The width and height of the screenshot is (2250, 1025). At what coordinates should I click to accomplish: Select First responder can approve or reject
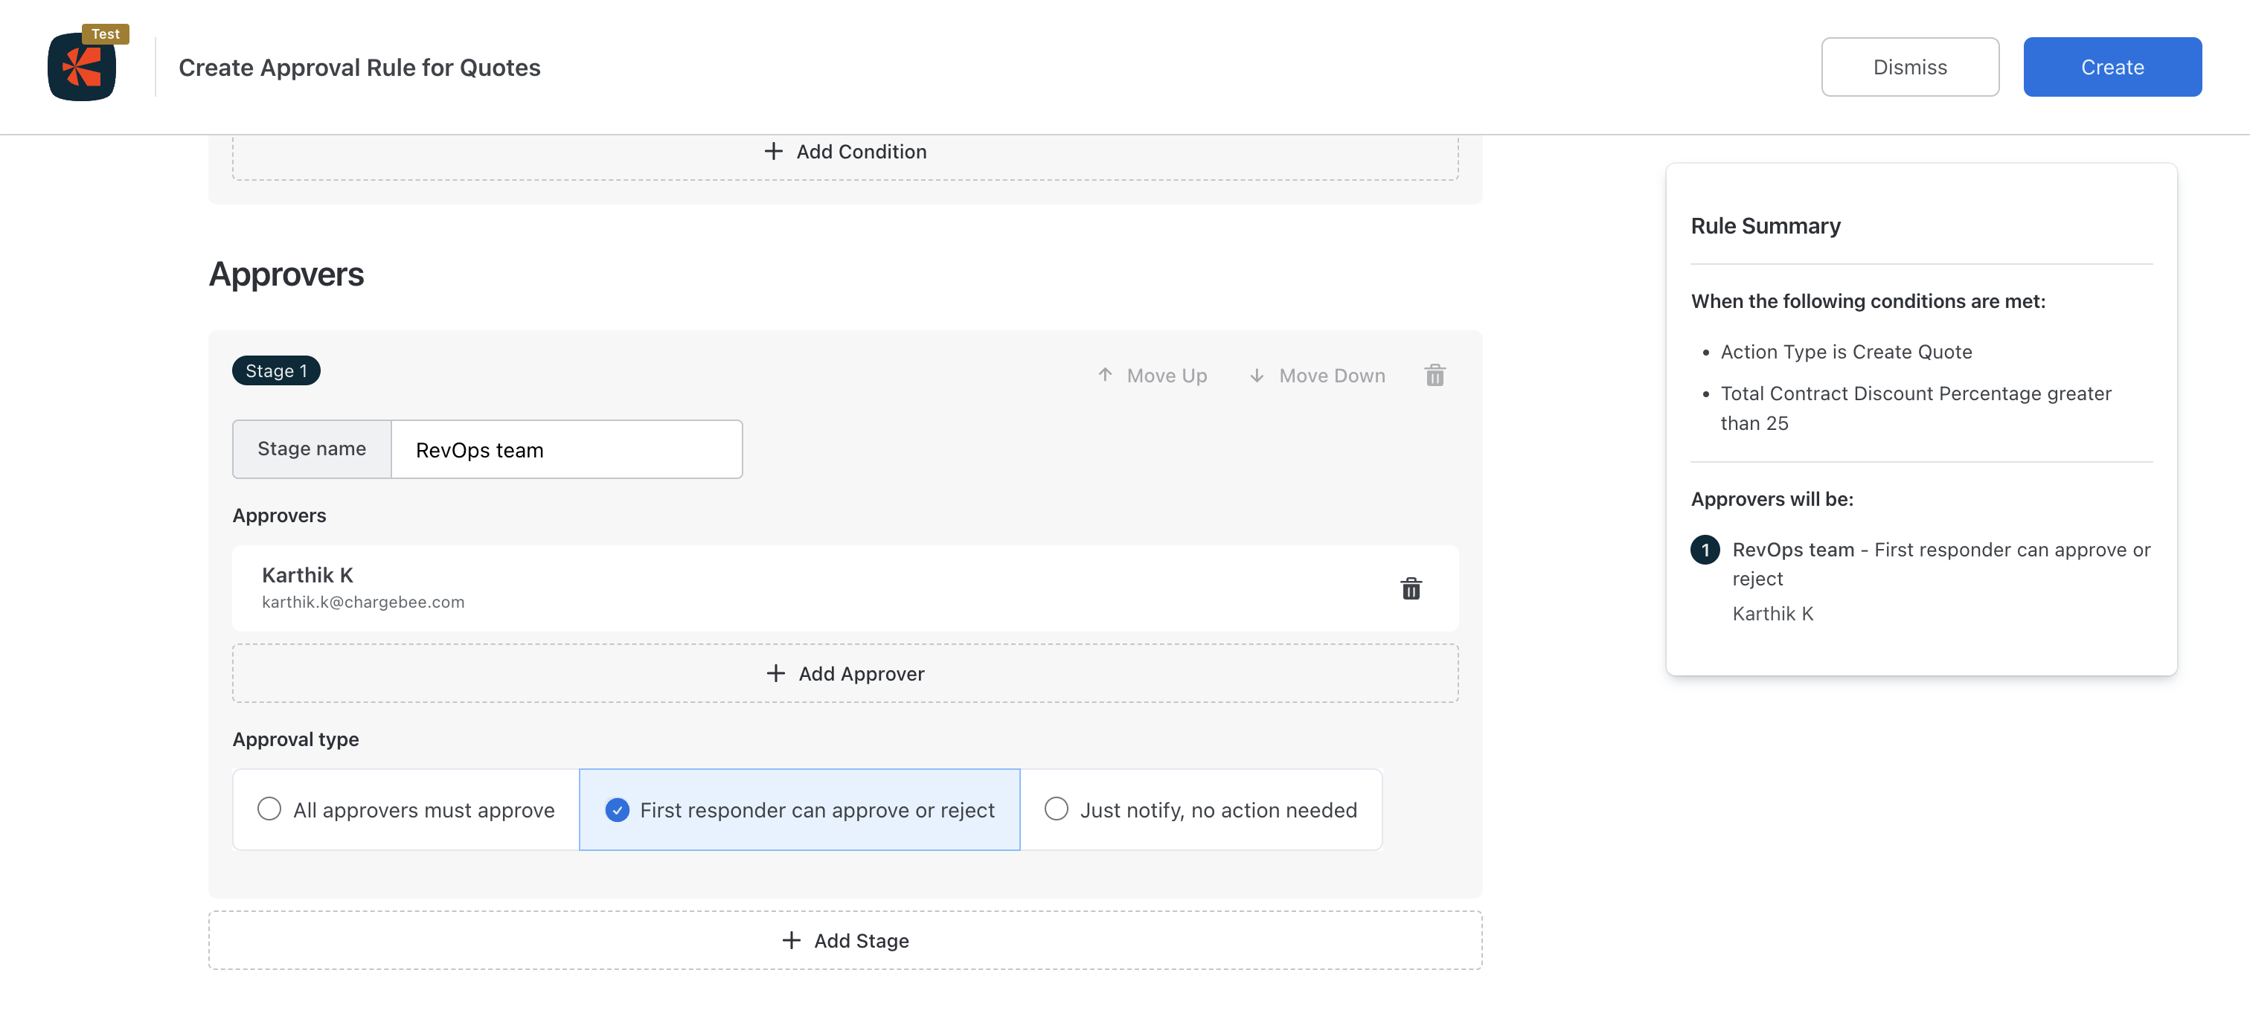click(617, 809)
